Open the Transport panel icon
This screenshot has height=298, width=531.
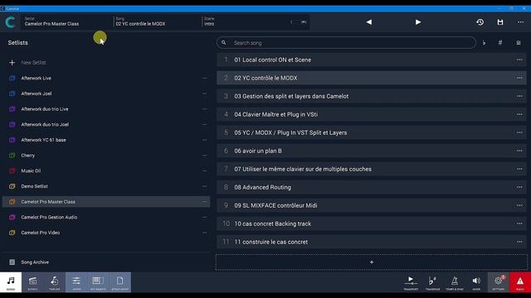coord(411,282)
